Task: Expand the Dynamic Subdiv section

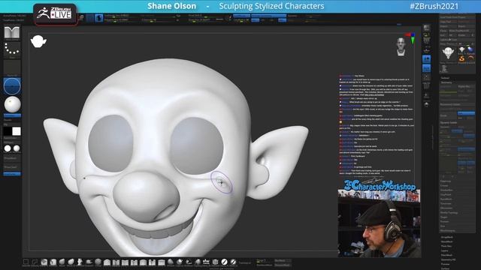Action: (x=449, y=123)
